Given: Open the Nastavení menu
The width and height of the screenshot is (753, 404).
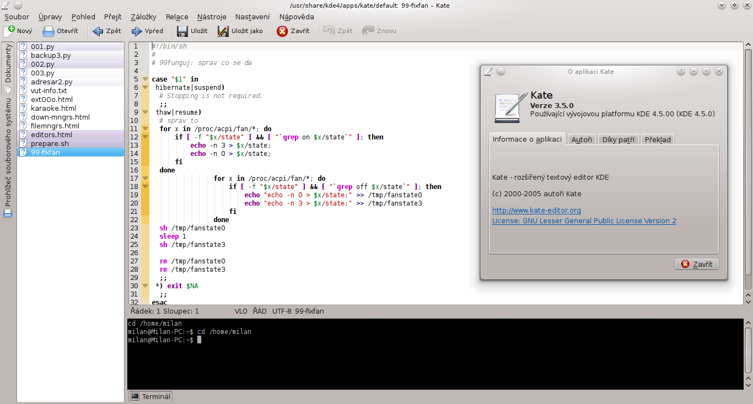Looking at the screenshot, I should point(252,17).
